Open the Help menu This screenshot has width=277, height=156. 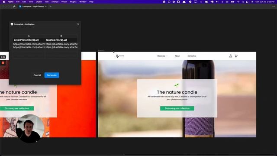point(91,2)
